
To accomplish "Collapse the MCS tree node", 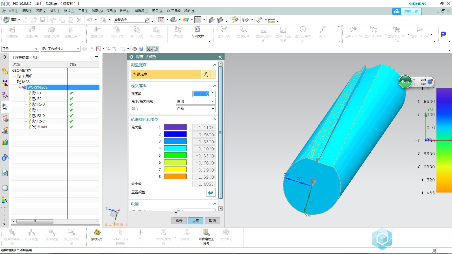I will [14, 82].
